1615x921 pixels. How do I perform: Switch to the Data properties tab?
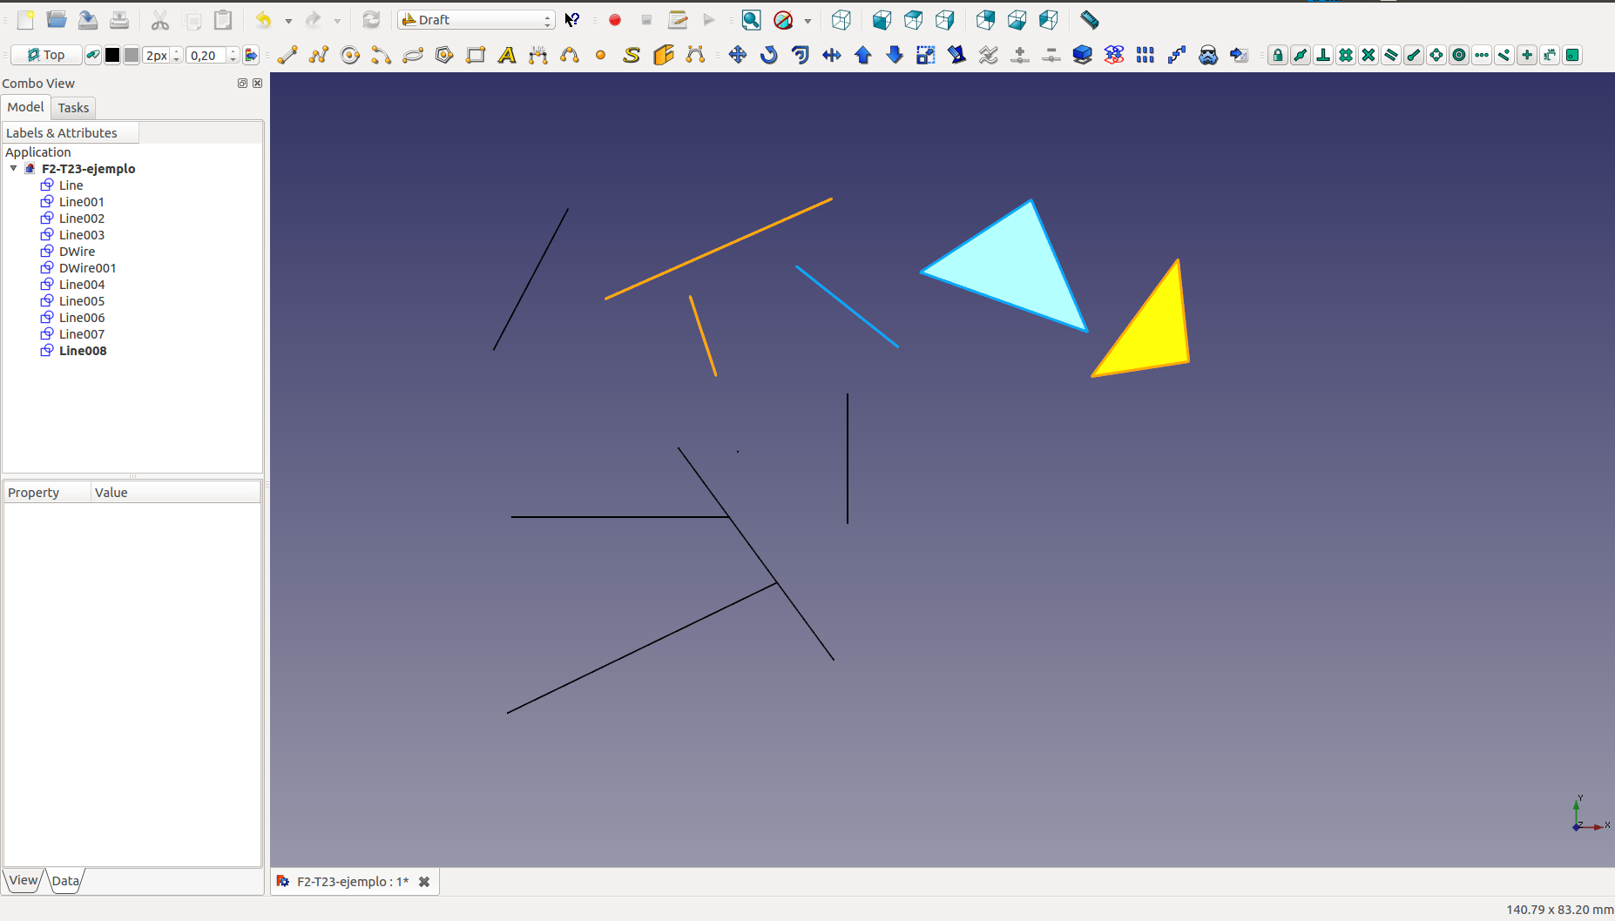(x=65, y=881)
